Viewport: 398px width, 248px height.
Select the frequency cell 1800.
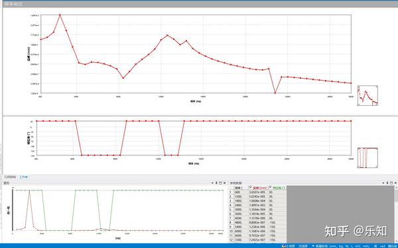click(x=241, y=200)
